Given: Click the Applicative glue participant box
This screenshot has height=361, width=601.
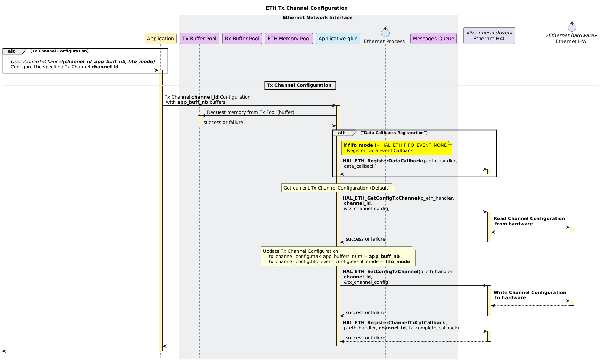Looking at the screenshot, I should (x=338, y=39).
